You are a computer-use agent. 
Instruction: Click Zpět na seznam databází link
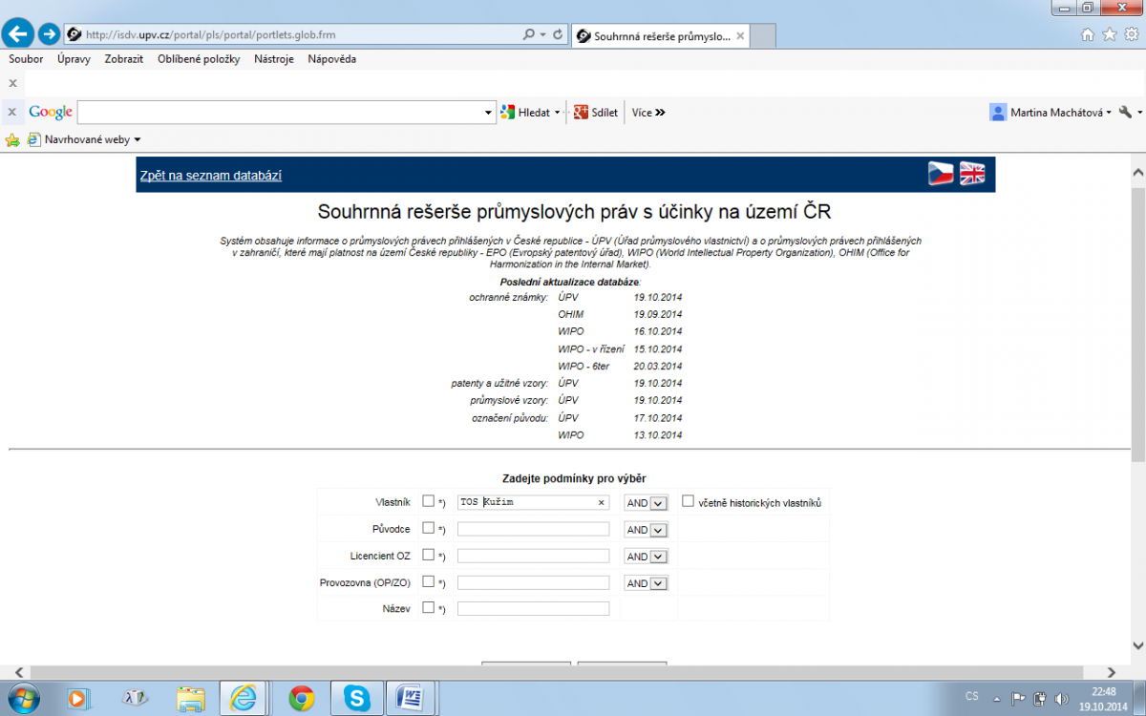coord(211,176)
